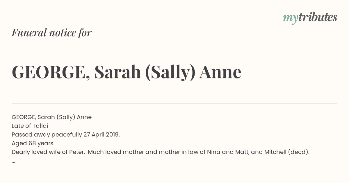Click the 'Late of Tallai' line
349x183 pixels.
(x=30, y=126)
